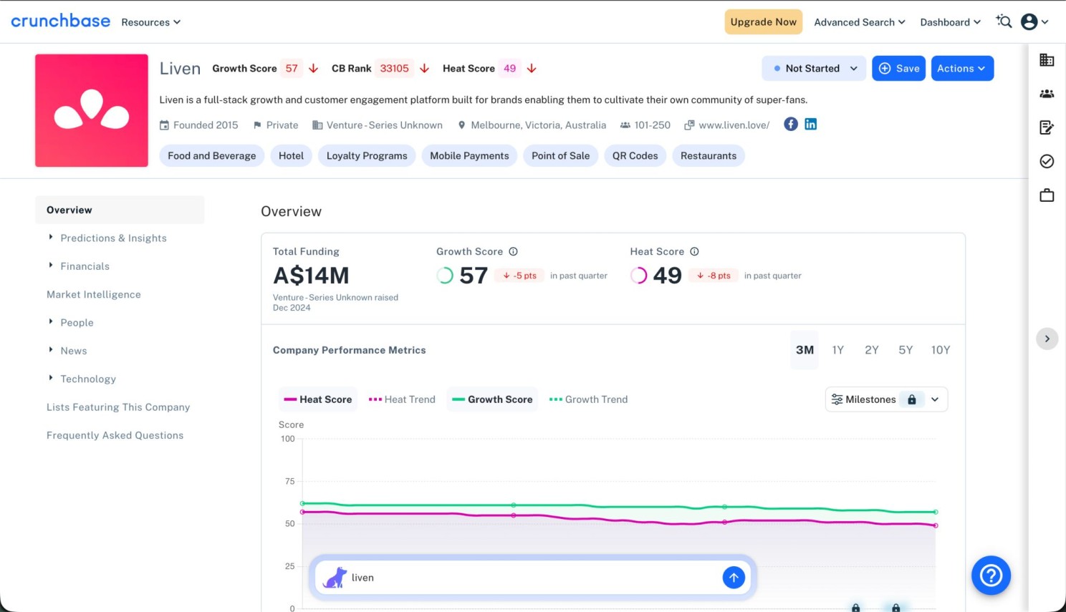Click the QR Codes tag
Image resolution: width=1066 pixels, height=612 pixels.
[635, 156]
